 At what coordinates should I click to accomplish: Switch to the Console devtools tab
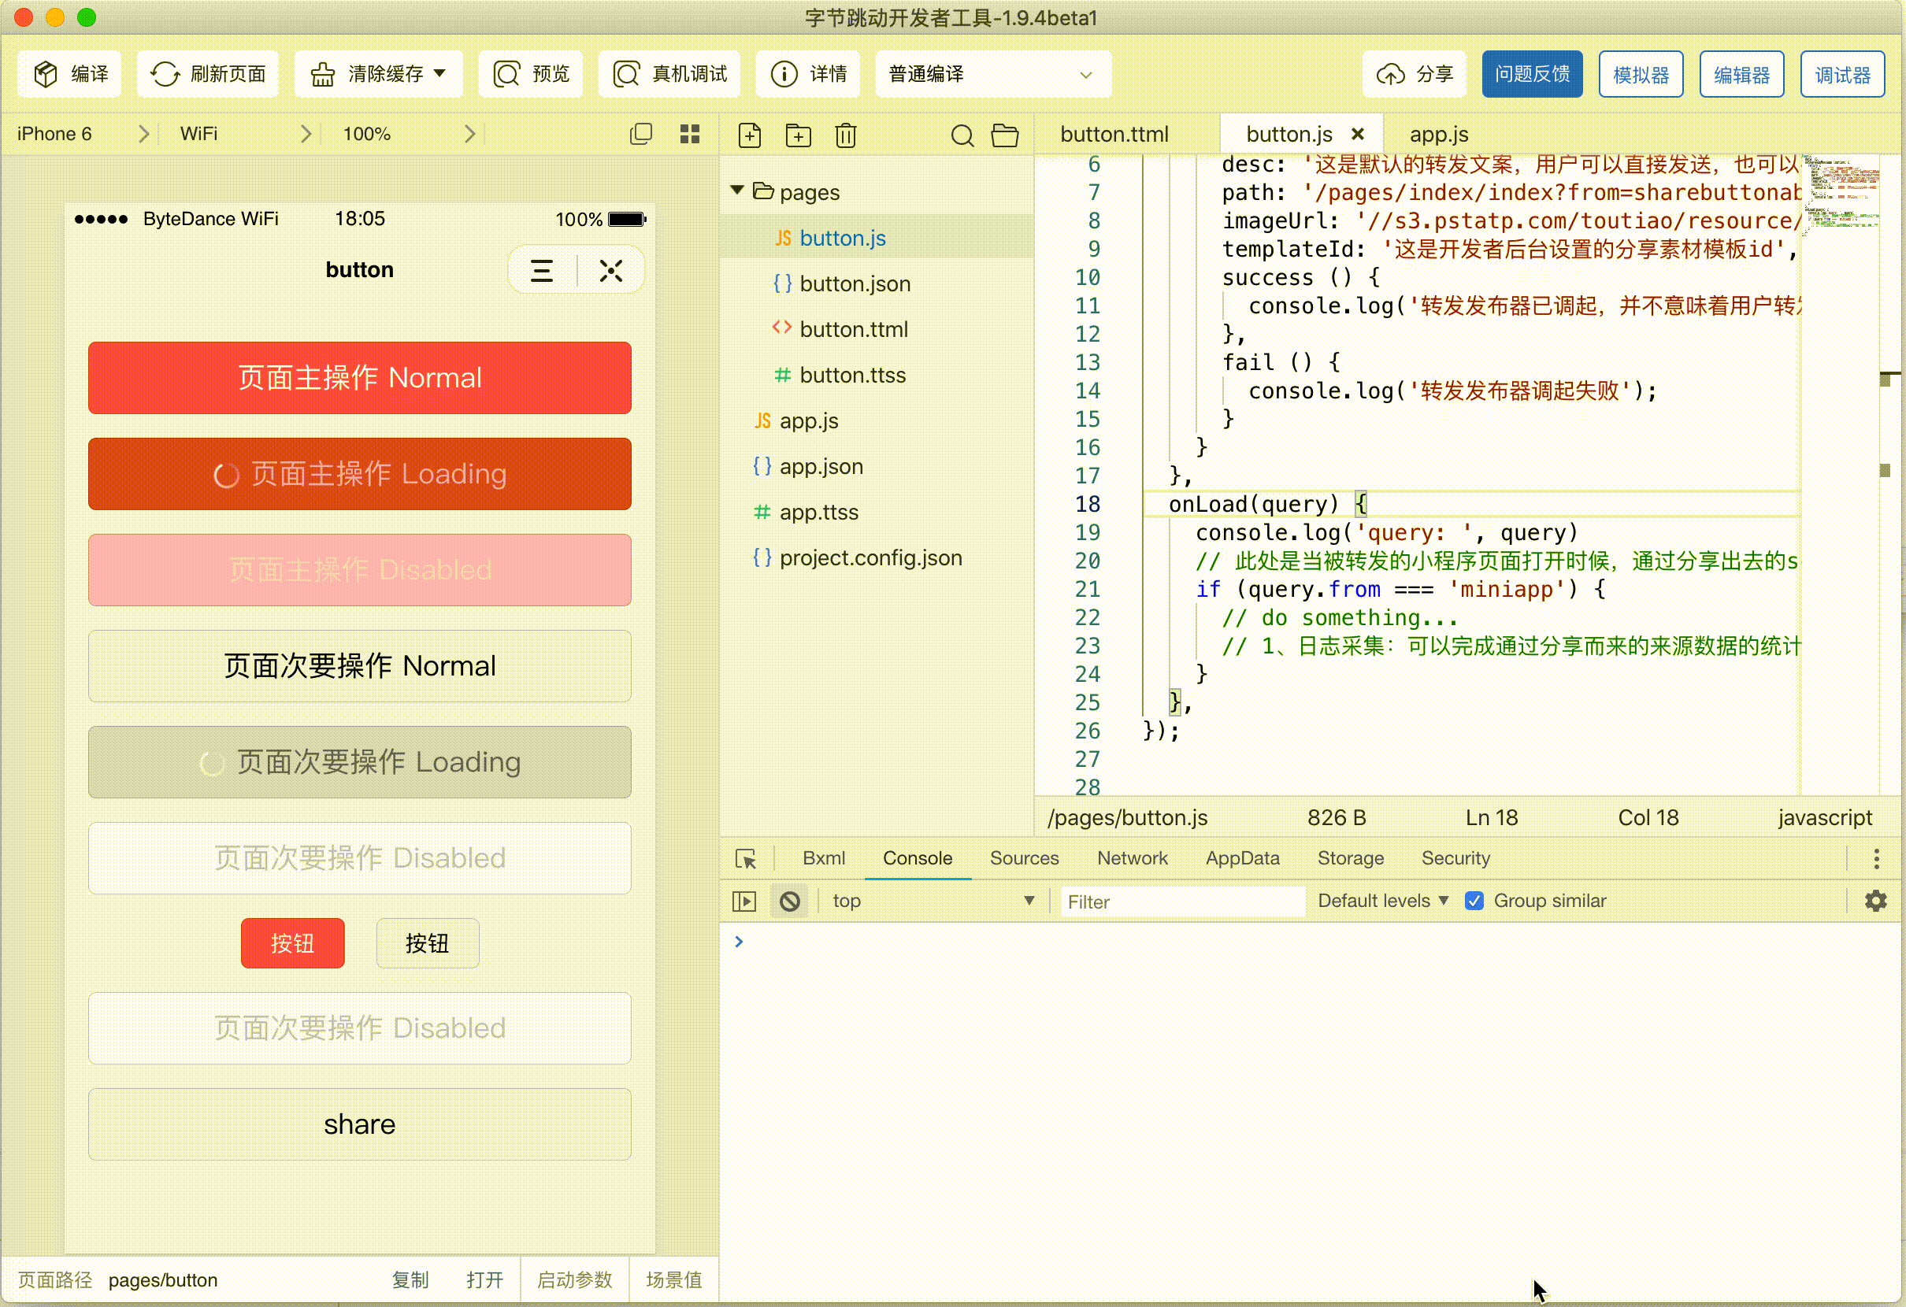[917, 857]
